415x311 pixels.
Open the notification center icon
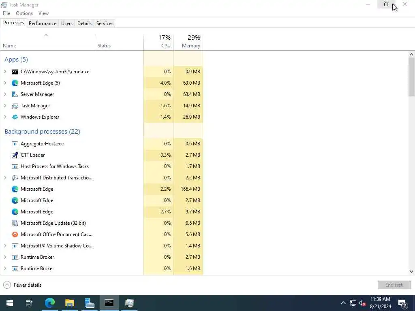point(402,304)
